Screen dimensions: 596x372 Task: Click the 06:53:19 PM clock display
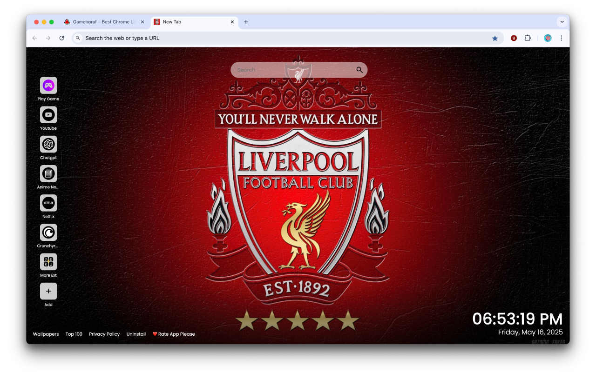[517, 319]
